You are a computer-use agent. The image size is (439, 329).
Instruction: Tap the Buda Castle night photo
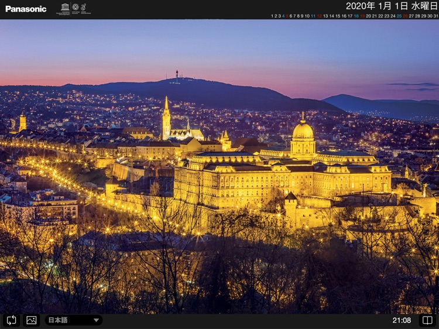coord(220,166)
